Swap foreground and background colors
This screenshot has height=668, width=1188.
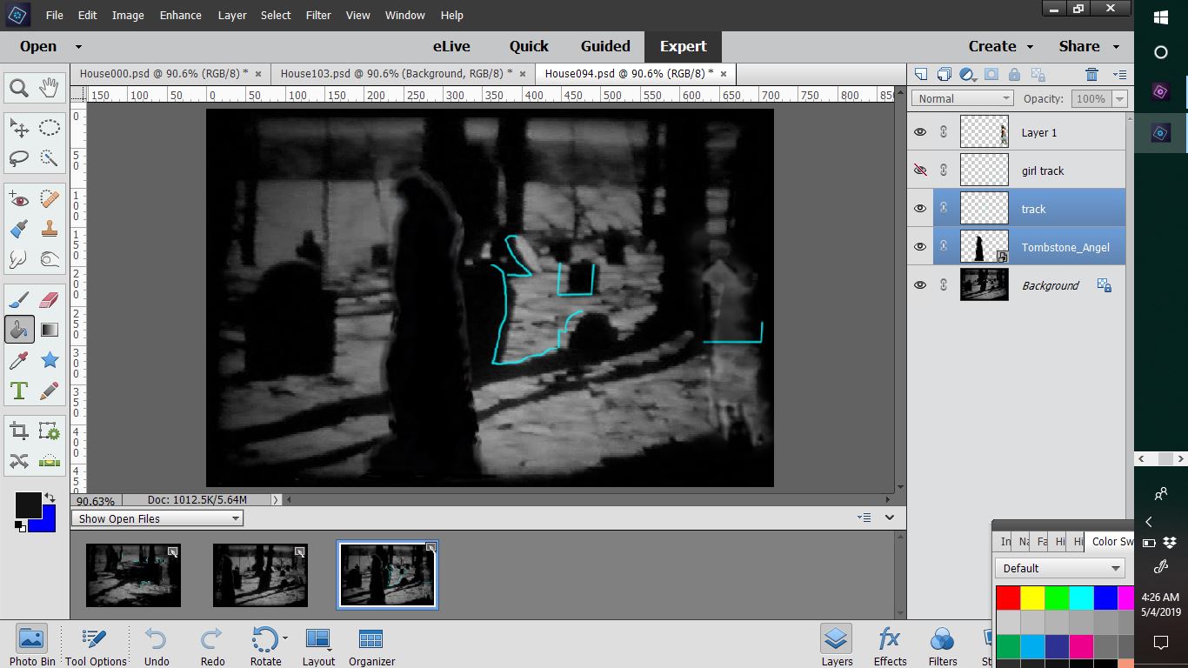click(50, 497)
